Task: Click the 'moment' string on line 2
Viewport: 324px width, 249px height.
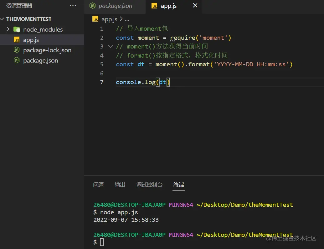Action: tap(213, 38)
